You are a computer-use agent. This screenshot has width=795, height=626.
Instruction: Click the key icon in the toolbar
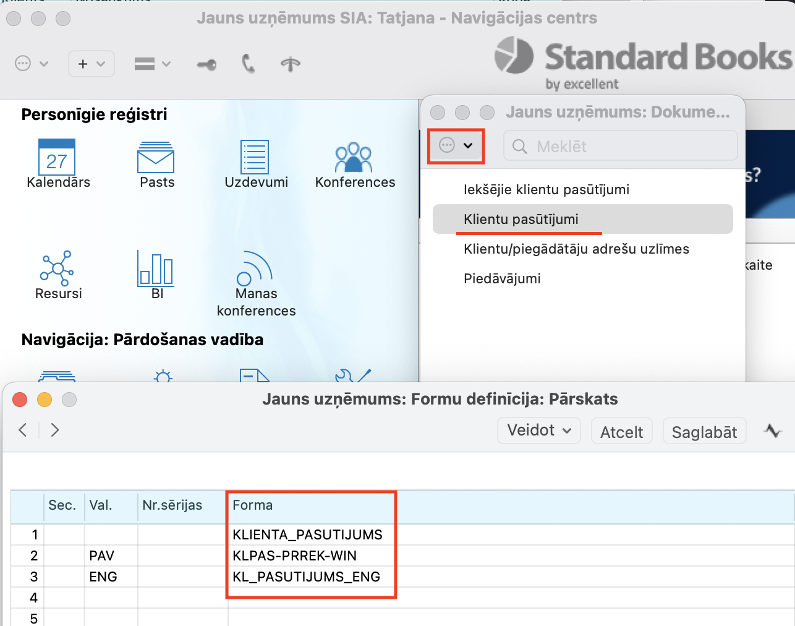coord(206,64)
